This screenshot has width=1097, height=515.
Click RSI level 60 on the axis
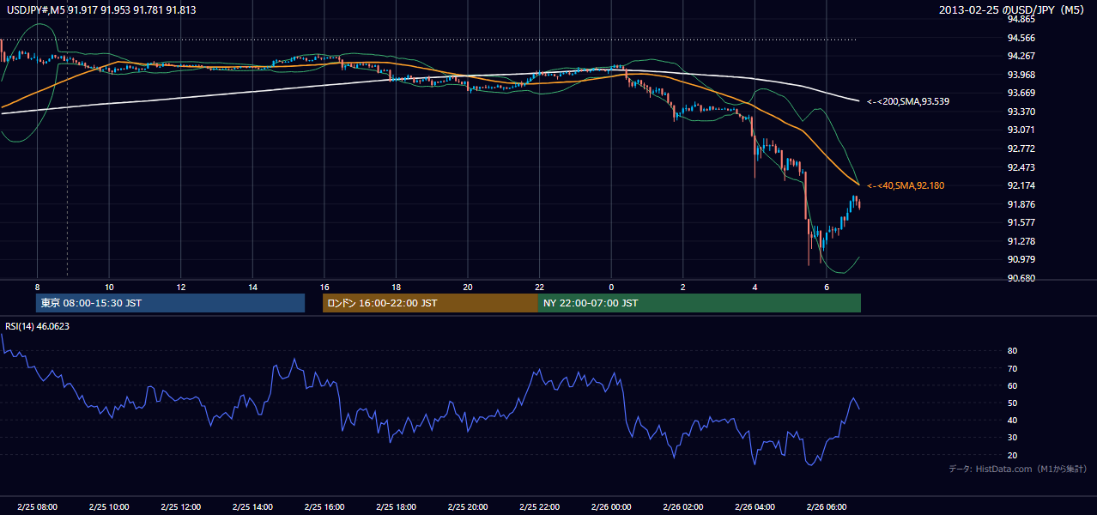click(x=1012, y=385)
